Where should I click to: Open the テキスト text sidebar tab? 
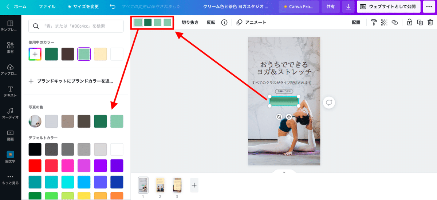pyautogui.click(x=10, y=92)
